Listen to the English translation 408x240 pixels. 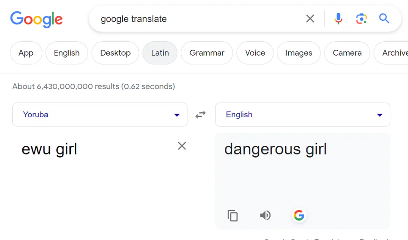(265, 216)
